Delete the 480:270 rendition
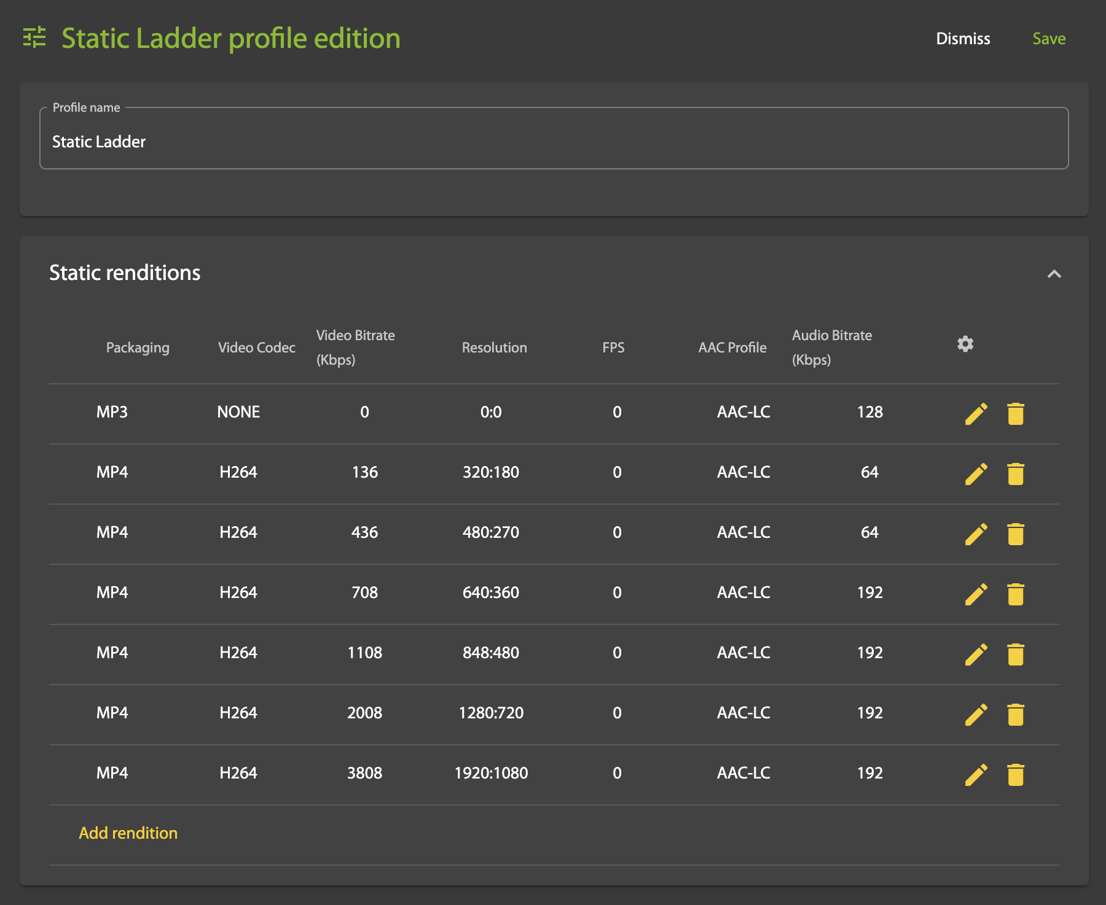This screenshot has width=1106, height=905. [1015, 533]
